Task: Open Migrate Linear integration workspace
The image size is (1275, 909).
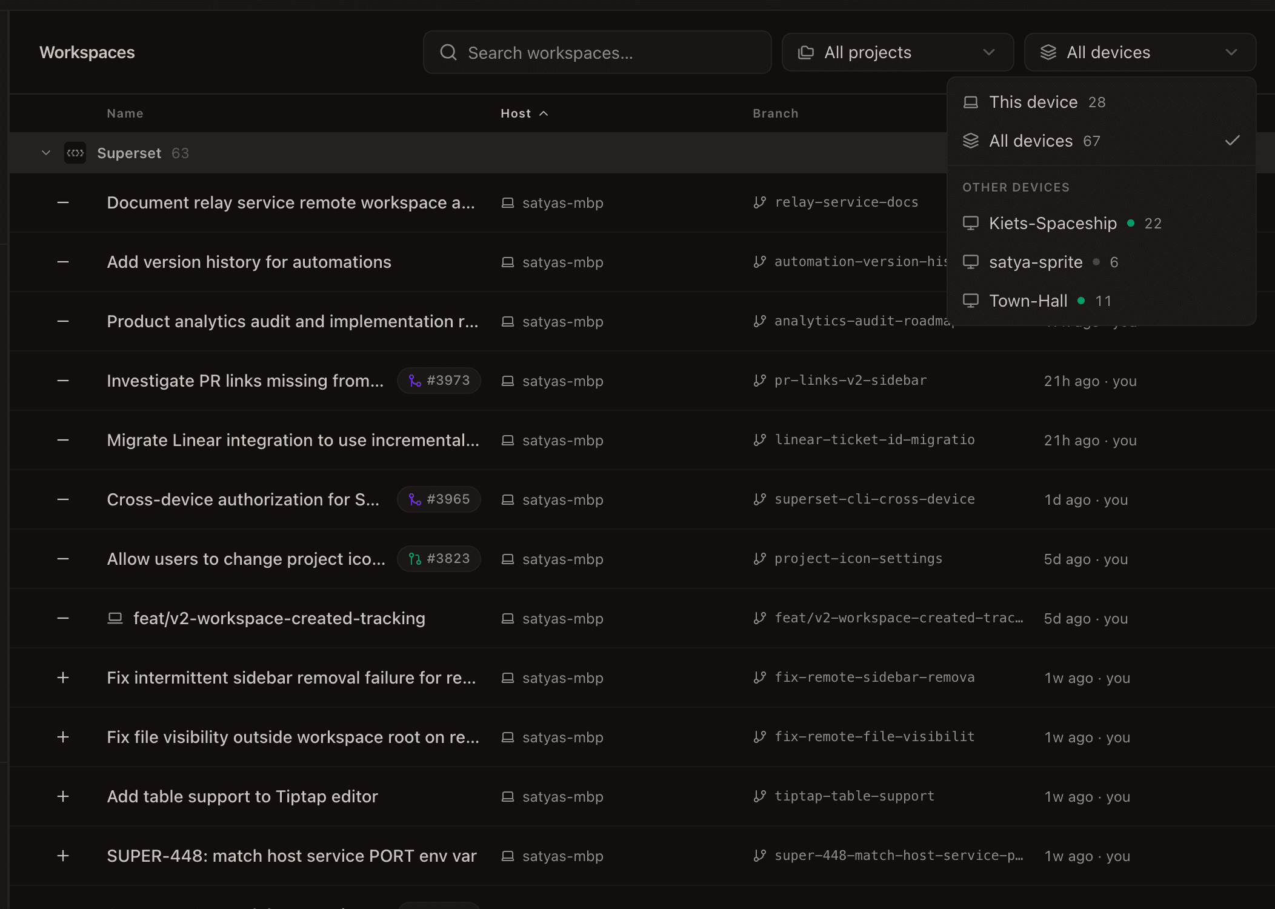Action: pyautogui.click(x=293, y=440)
